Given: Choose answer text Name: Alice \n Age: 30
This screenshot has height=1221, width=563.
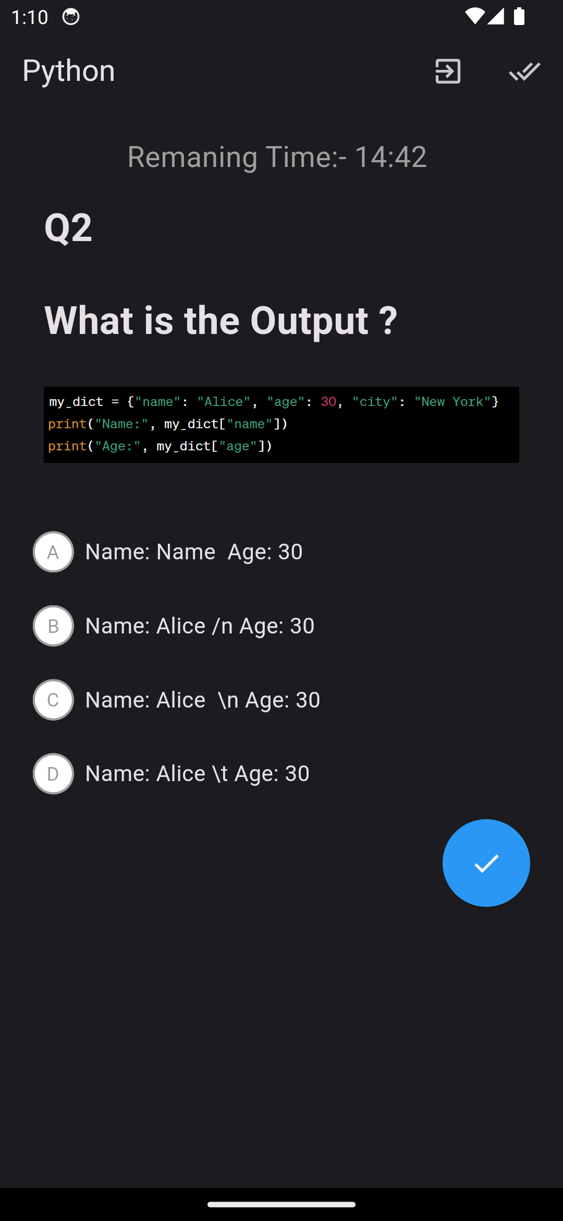Looking at the screenshot, I should tap(203, 700).
